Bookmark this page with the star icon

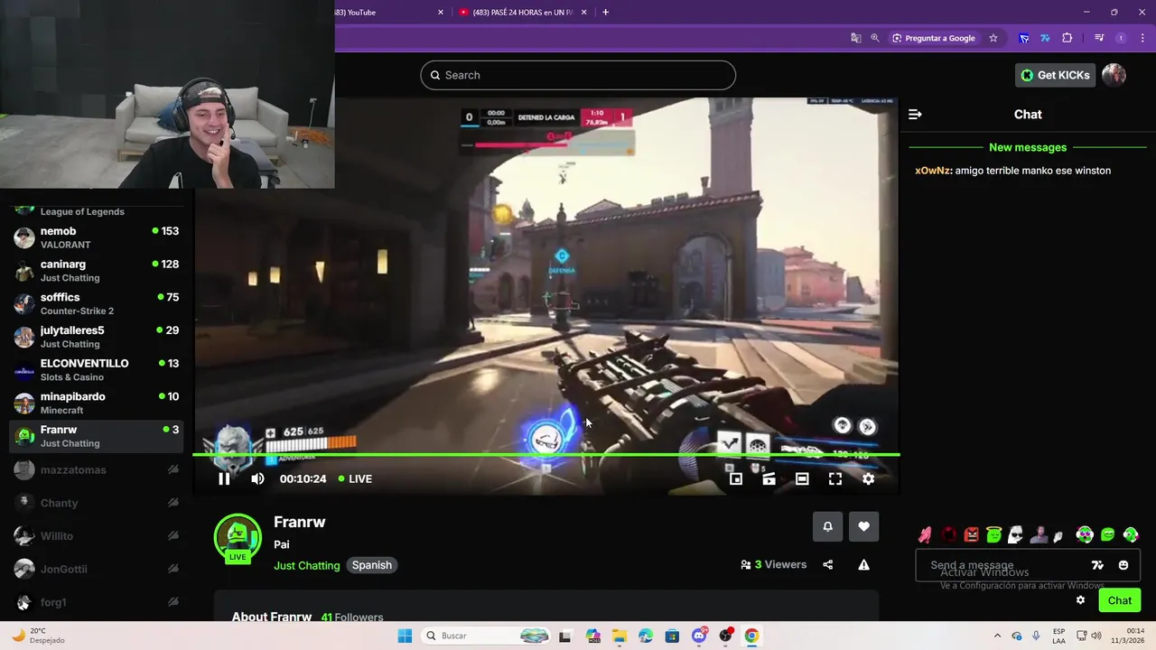993,38
